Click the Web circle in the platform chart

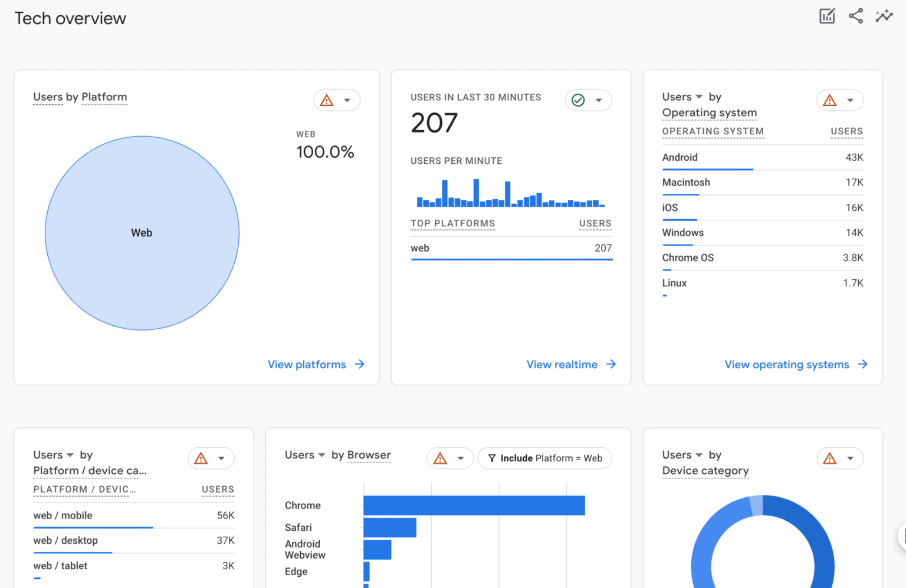[142, 232]
